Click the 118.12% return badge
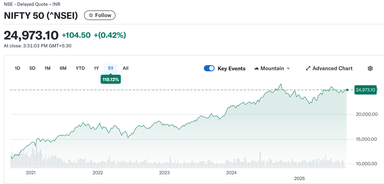 [x=111, y=79]
